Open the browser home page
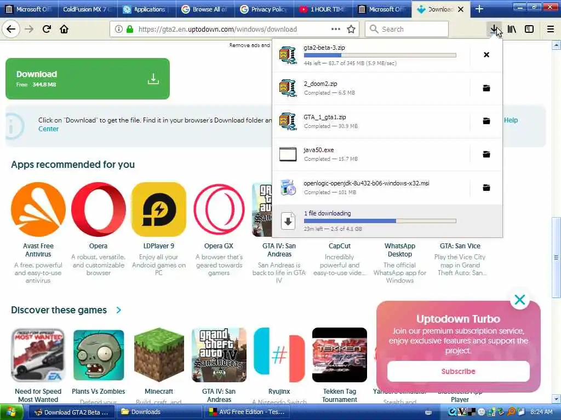 pos(64,29)
